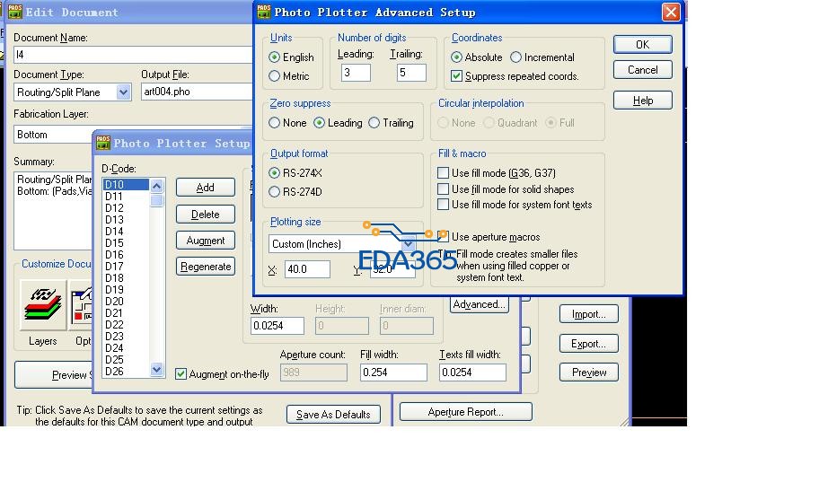The image size is (819, 491).
Task: Click the Fill width field
Action: point(393,372)
